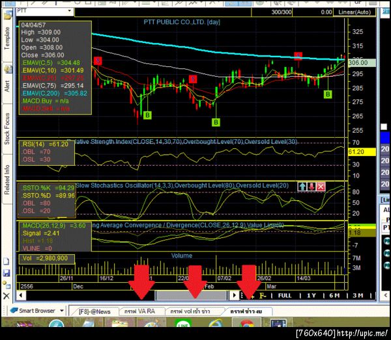This screenshot has width=391, height=340.
Task: Click the B buy marker at 265 level
Action: [x=147, y=115]
